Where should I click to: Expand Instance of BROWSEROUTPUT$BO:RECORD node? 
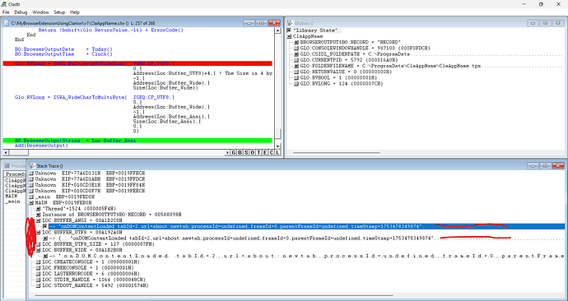tap(39, 215)
